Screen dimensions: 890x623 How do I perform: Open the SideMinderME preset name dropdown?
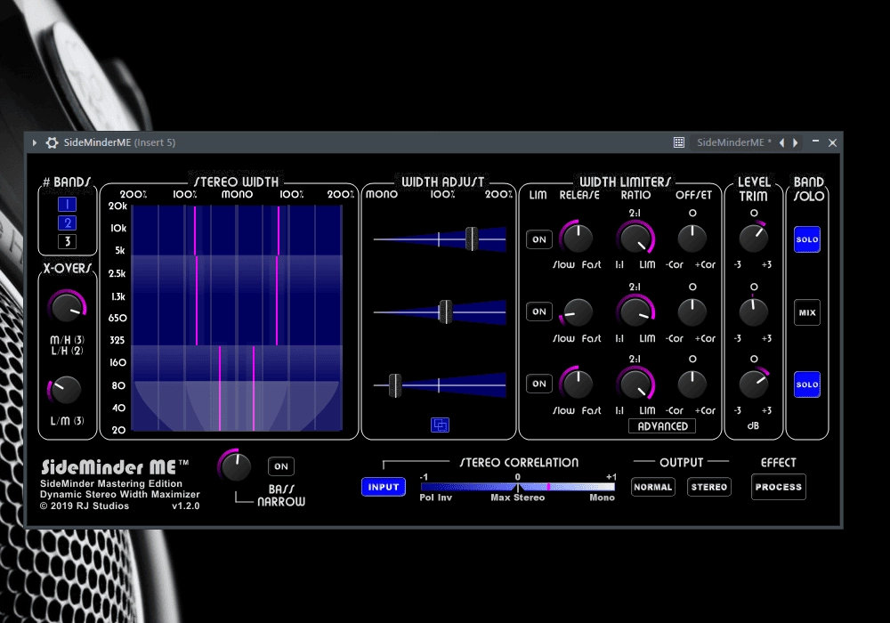734,142
